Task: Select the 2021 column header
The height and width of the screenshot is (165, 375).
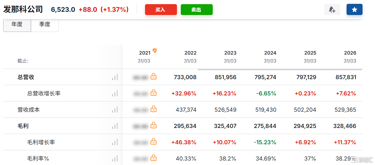Action: pos(145,53)
